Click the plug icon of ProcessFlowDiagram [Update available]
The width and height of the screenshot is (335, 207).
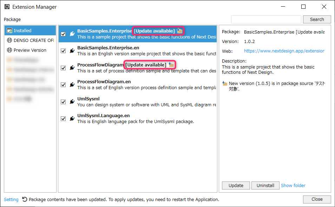point(72,67)
